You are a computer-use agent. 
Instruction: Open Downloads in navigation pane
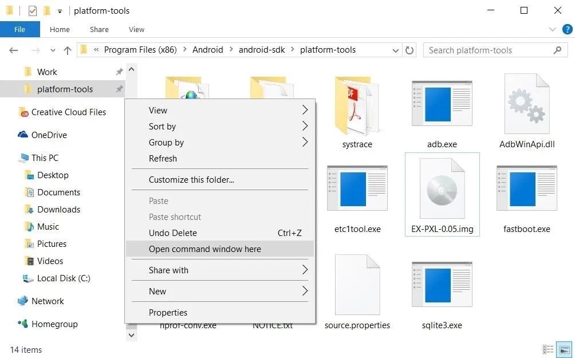(x=58, y=210)
